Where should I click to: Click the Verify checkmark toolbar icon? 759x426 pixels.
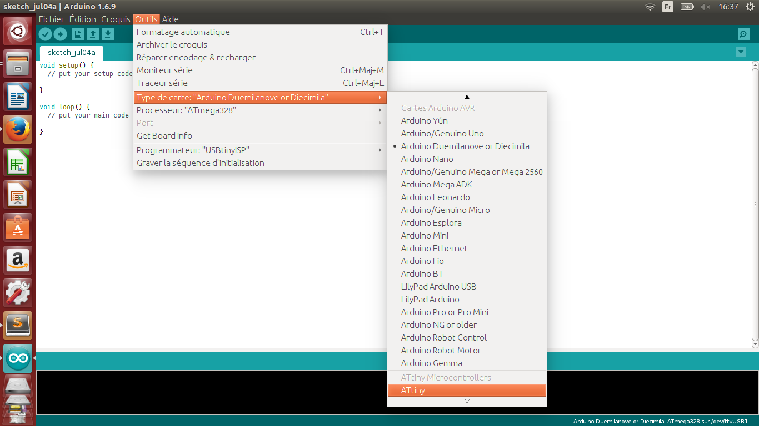point(46,34)
